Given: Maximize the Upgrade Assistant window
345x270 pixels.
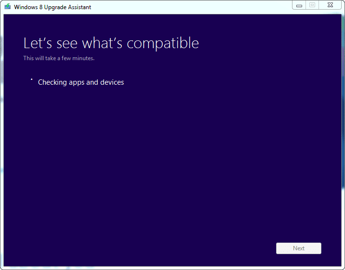Looking at the screenshot, I should coord(312,5).
